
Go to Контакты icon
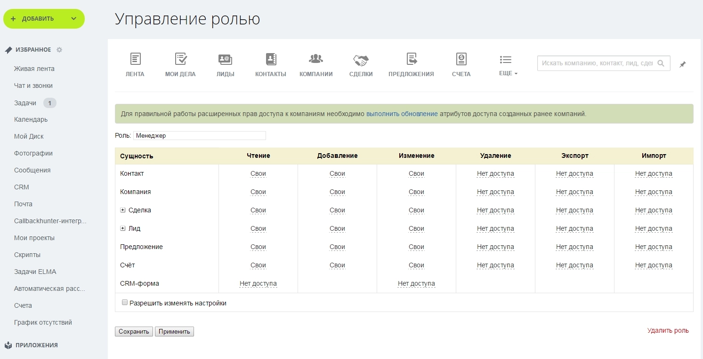pos(271,59)
